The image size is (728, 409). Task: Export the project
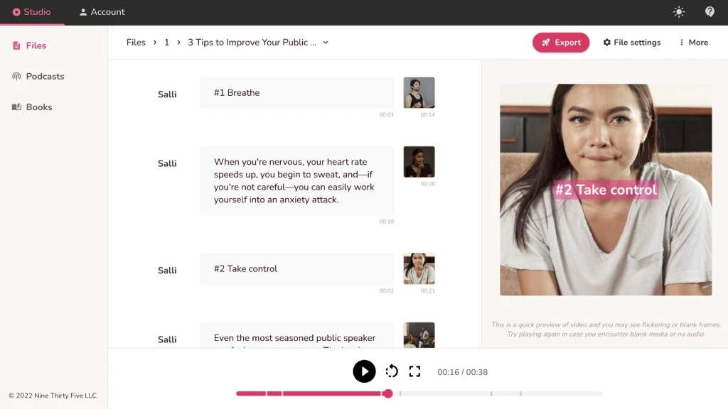[561, 42]
